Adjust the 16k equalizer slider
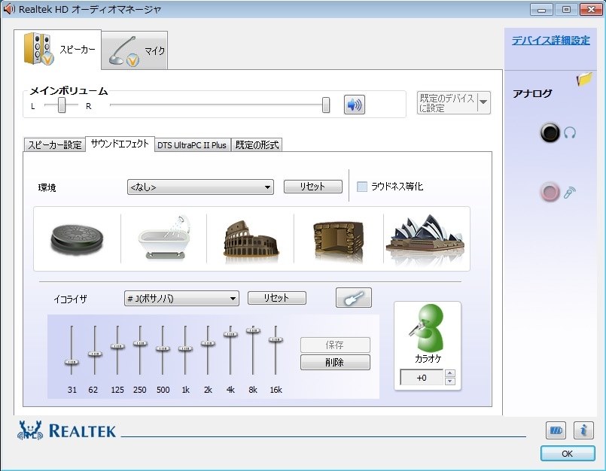 click(276, 339)
